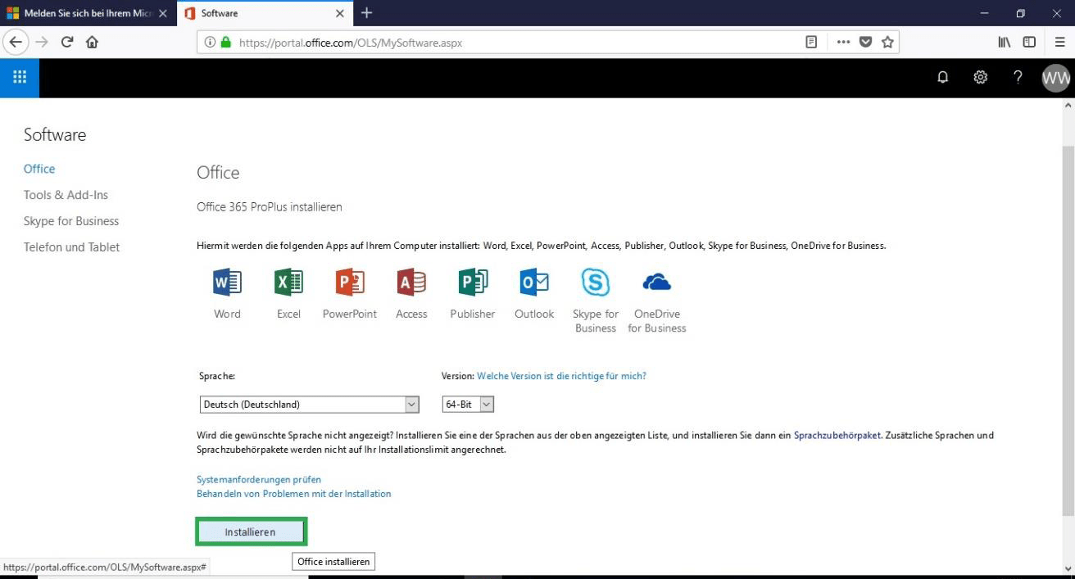Click the page's vertical scrollbar
Screen dimensions: 1075x579
(x=1068, y=328)
